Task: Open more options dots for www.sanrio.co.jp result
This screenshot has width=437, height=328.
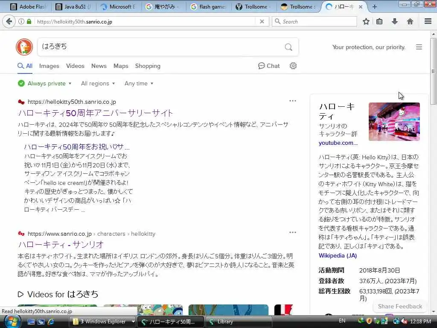Action: pyautogui.click(x=293, y=232)
